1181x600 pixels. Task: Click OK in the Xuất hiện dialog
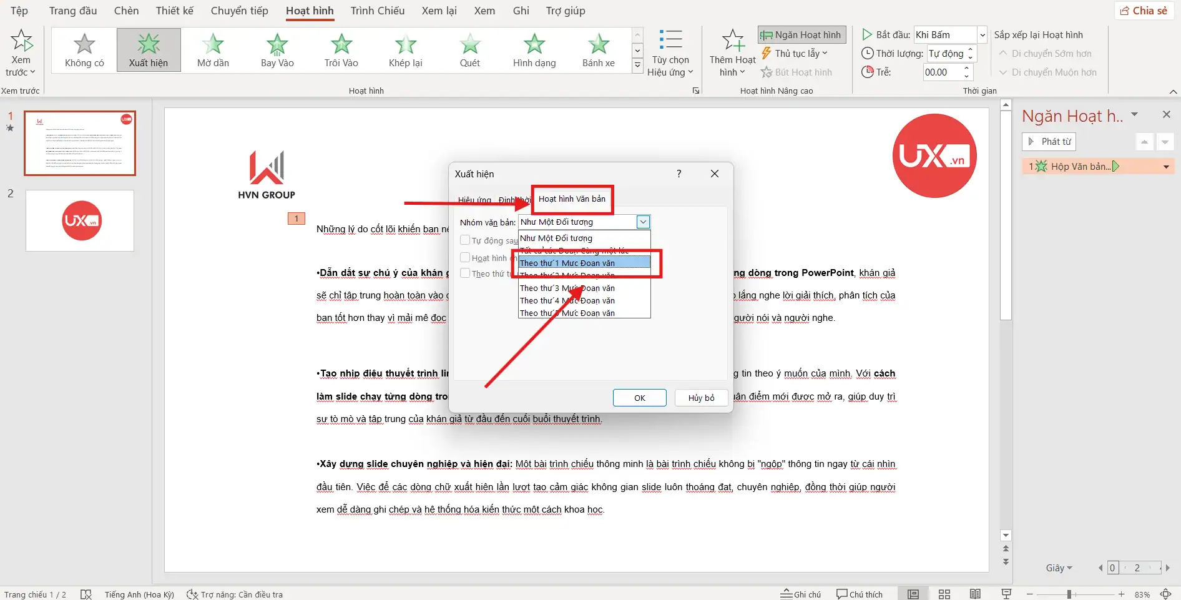(639, 398)
